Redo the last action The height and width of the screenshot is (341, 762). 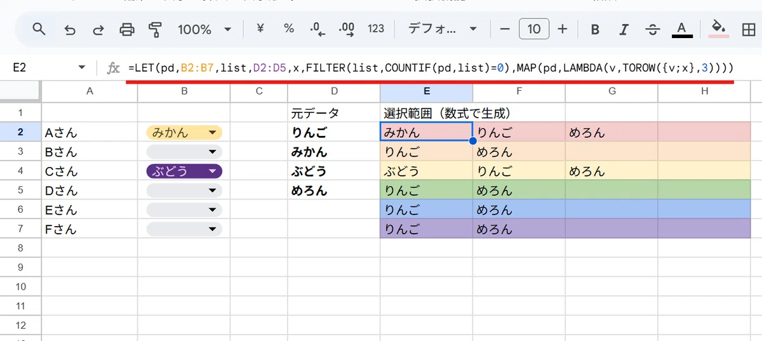click(98, 29)
